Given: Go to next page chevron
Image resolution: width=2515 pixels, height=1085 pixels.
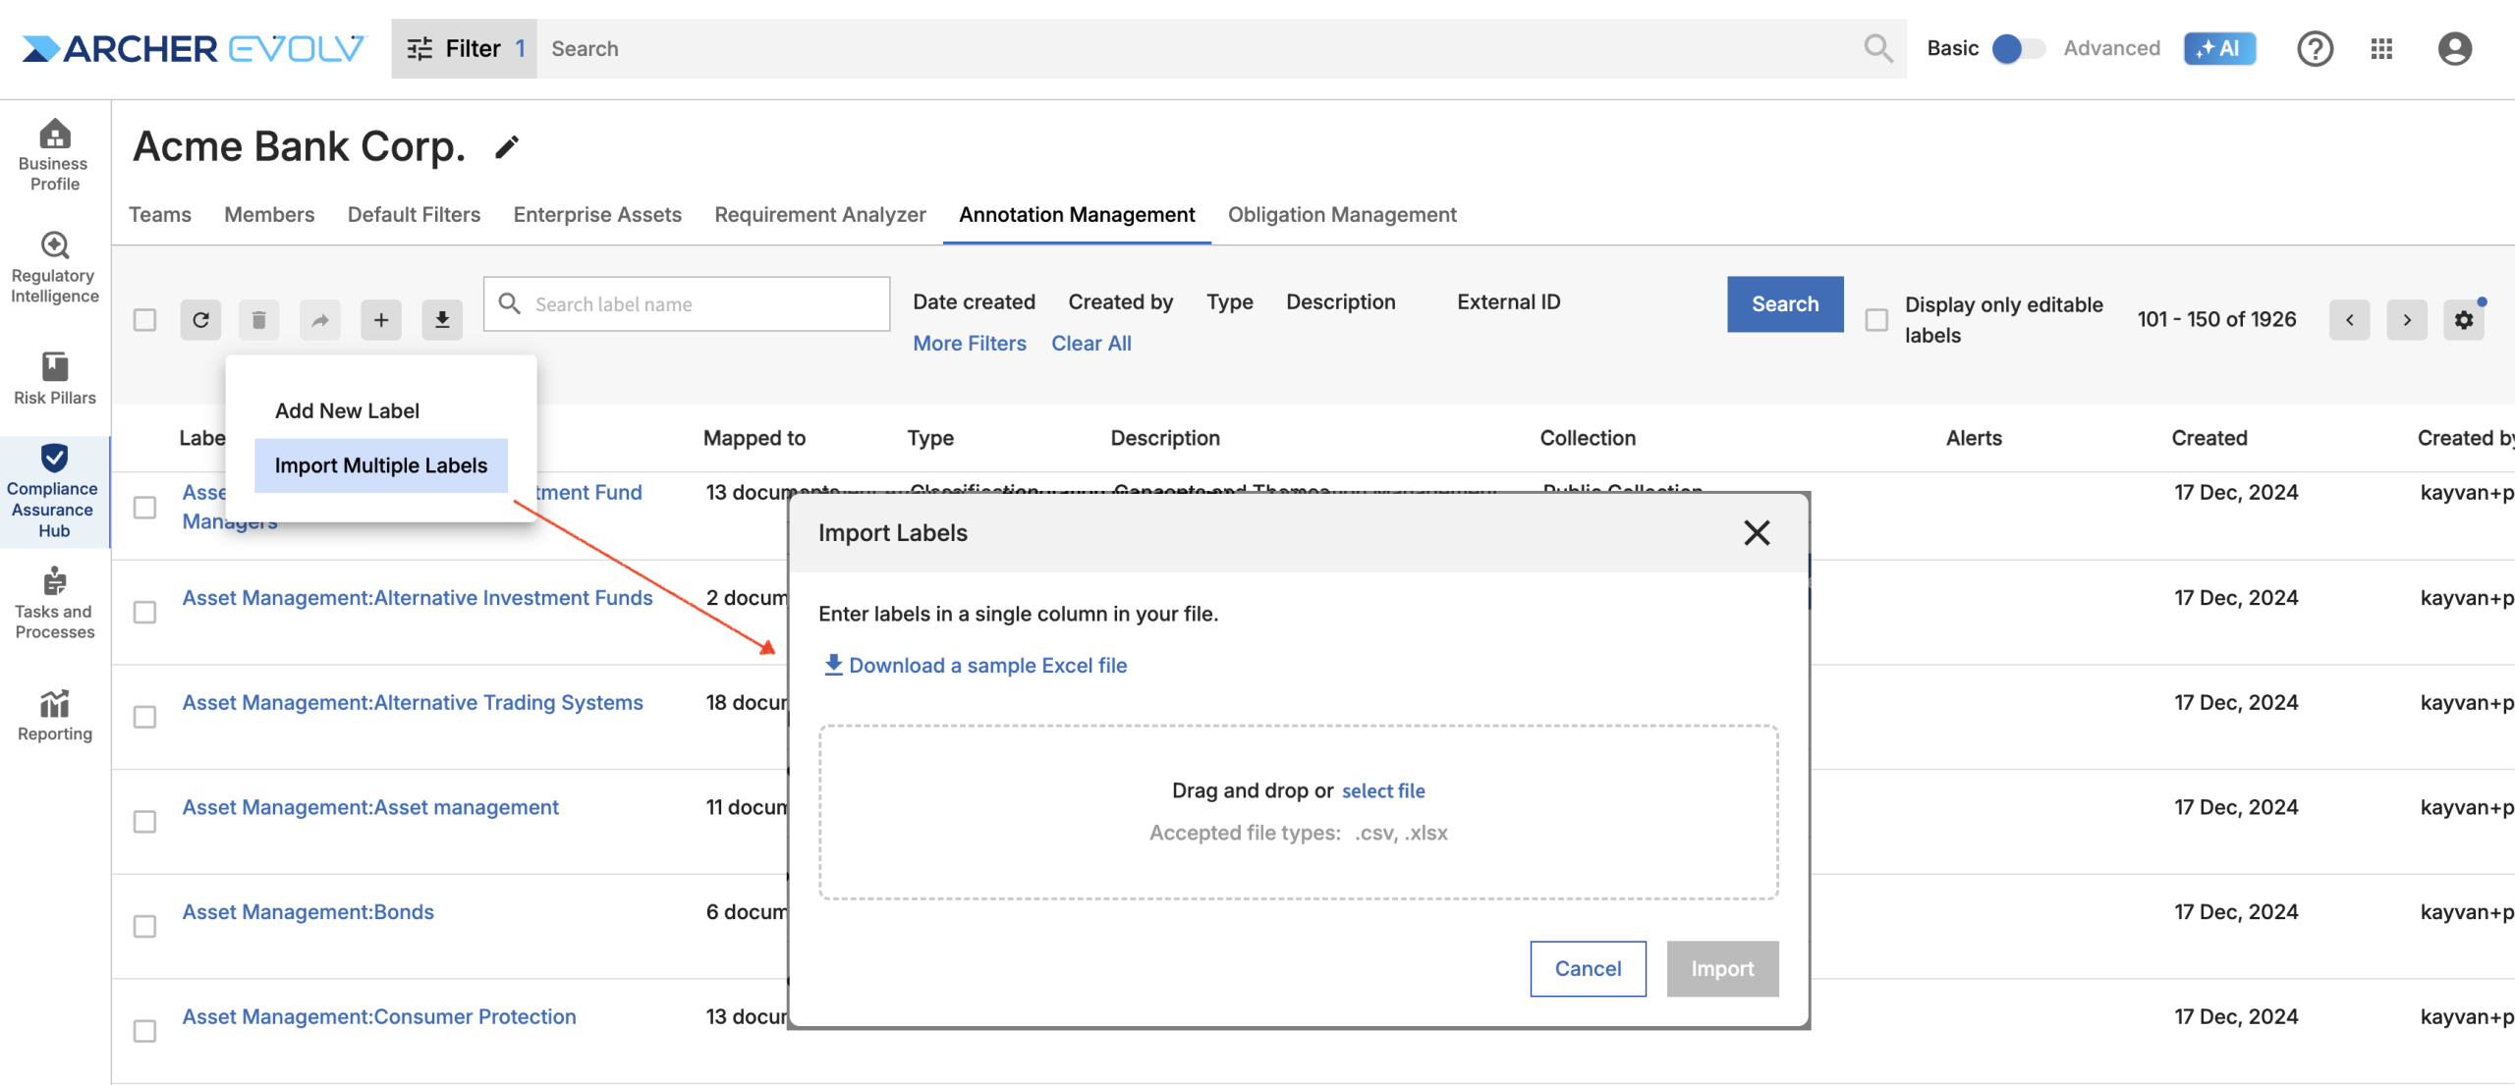Looking at the screenshot, I should point(2407,320).
